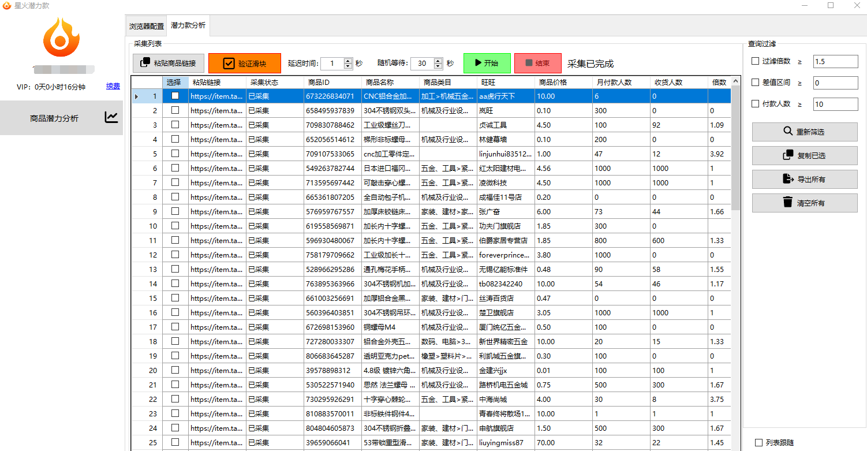Click the app icon in title bar
The image size is (867, 451).
tap(7, 5)
